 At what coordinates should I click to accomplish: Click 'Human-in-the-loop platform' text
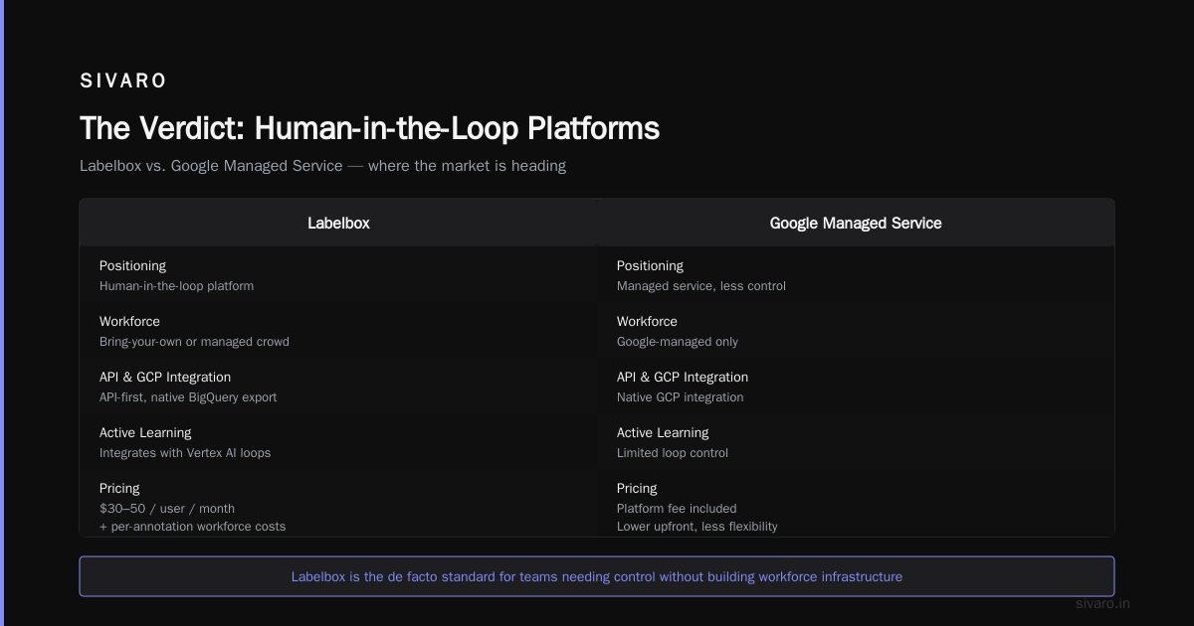(176, 286)
